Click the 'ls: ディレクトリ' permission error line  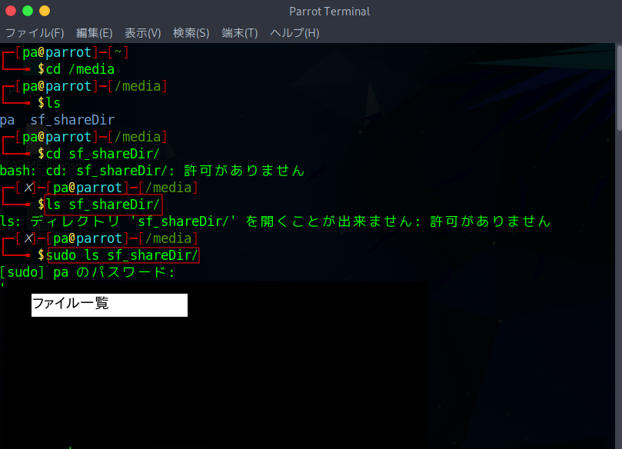point(276,221)
